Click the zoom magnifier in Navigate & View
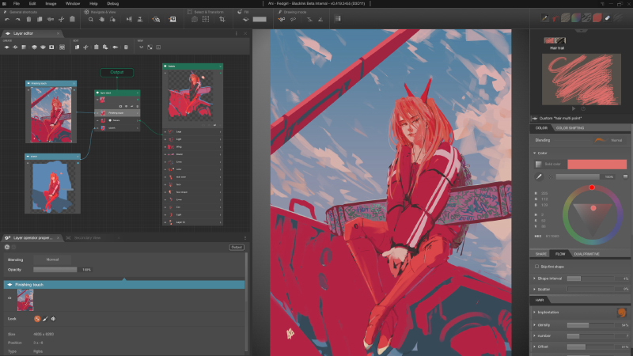Viewport: 633px width, 356px height. (91, 19)
